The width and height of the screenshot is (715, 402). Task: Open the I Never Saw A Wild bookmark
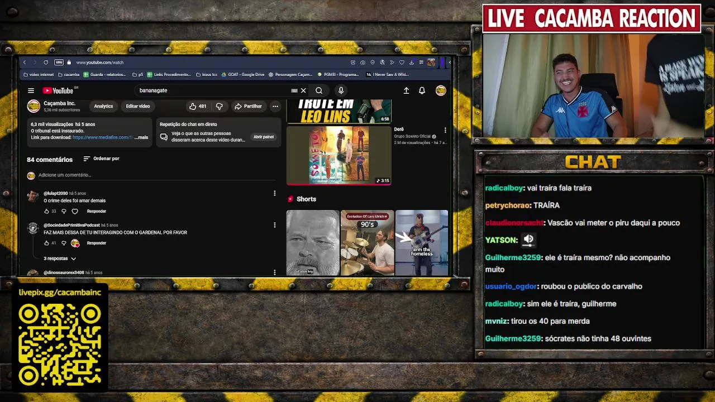(388, 74)
